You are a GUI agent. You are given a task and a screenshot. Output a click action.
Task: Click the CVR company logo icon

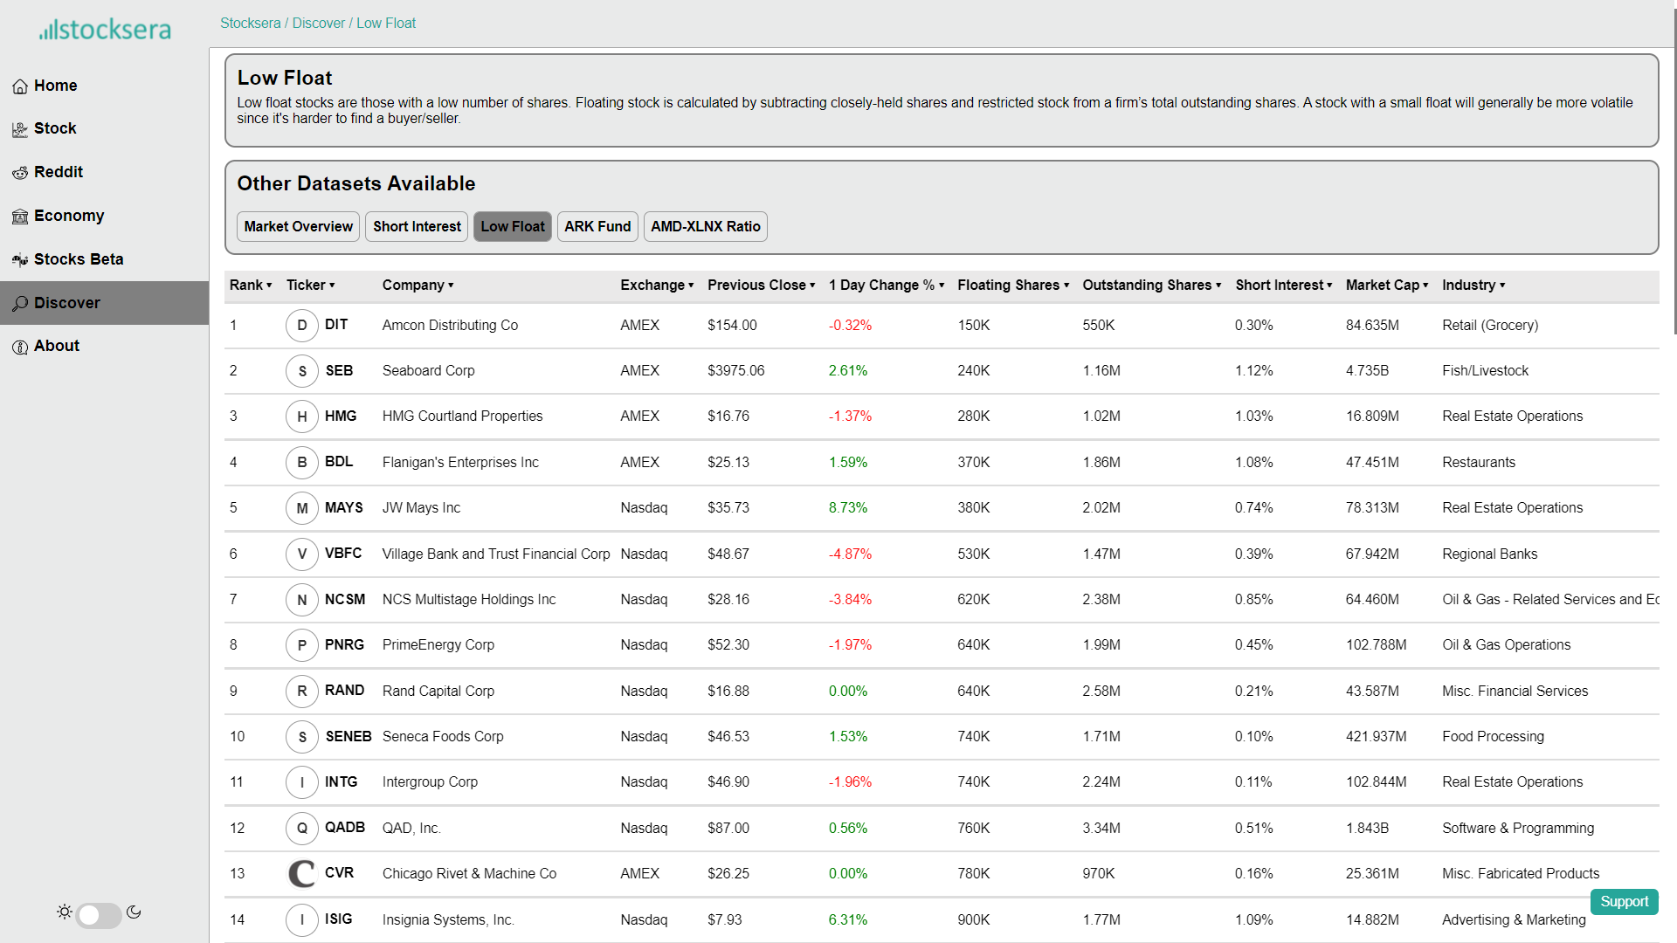(301, 873)
